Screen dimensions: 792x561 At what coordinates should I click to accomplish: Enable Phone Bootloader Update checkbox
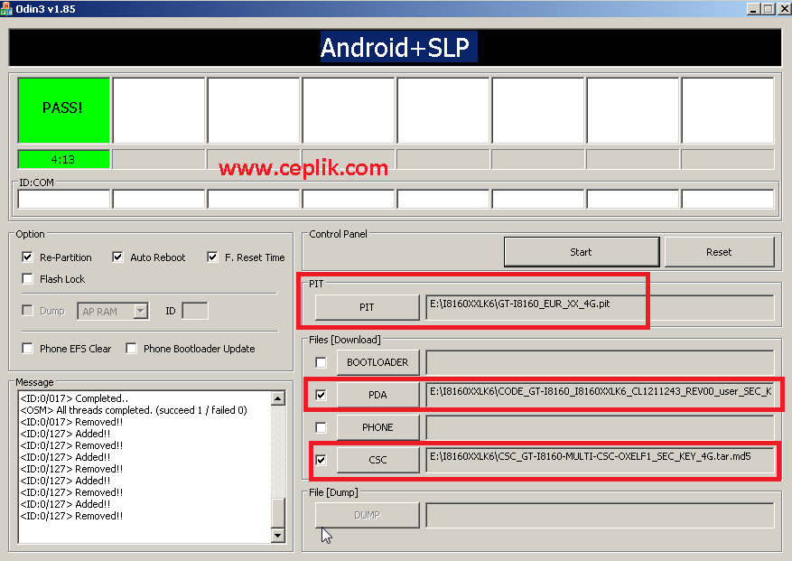(131, 348)
